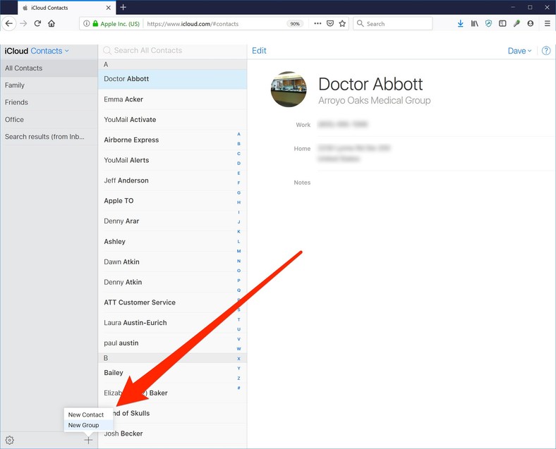
Task: Click the Firefox account avatar icon
Action: point(531,24)
